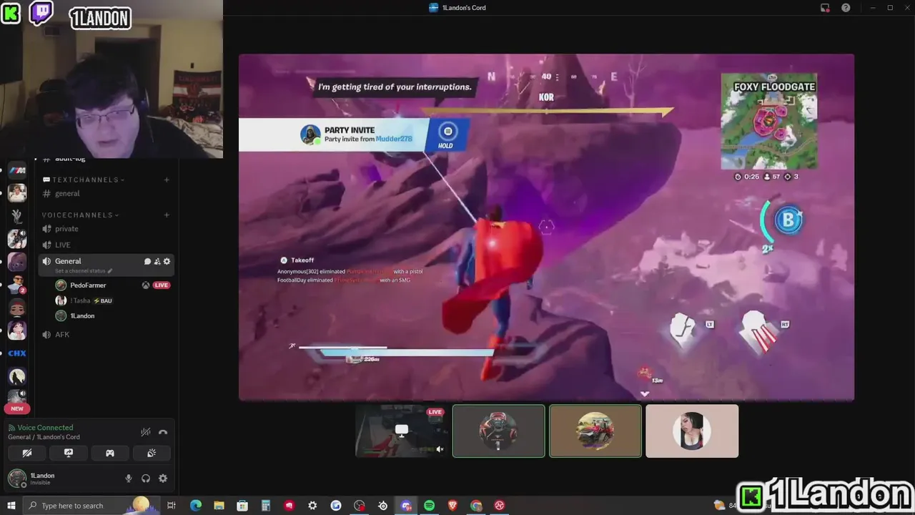This screenshot has height=515, width=915.
Task: Toggle noise suppression icon in voice panel
Action: [x=146, y=432]
